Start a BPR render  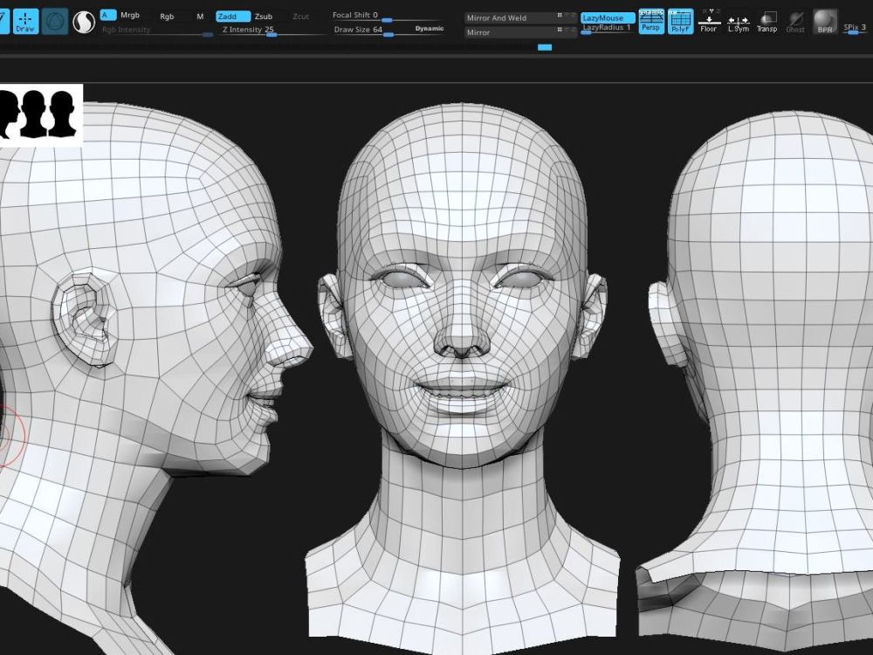[x=825, y=21]
